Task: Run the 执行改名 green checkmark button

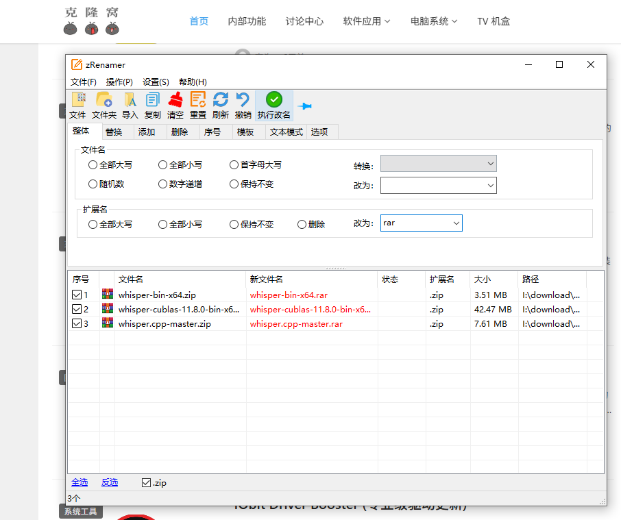Action: (x=274, y=100)
